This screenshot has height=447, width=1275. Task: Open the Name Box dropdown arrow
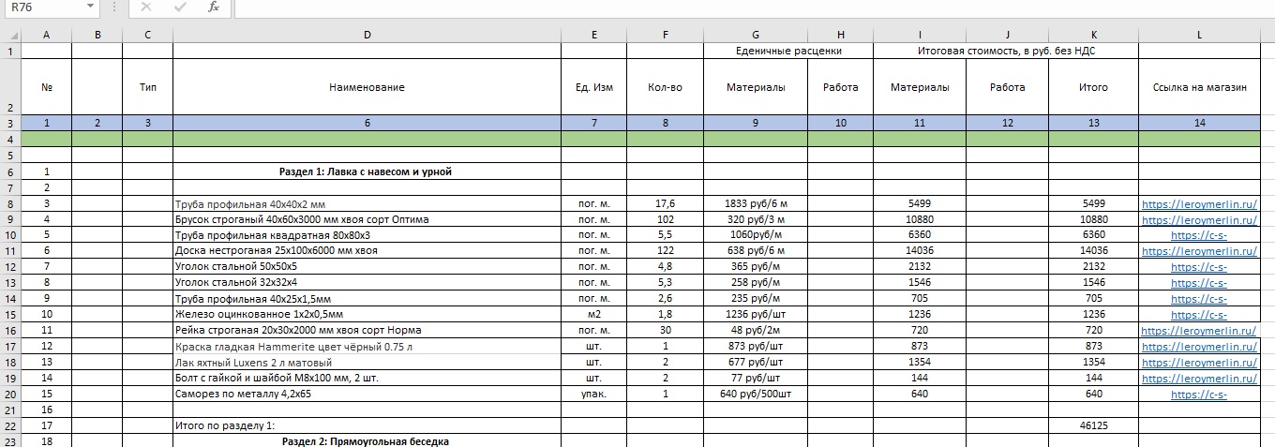[x=90, y=7]
